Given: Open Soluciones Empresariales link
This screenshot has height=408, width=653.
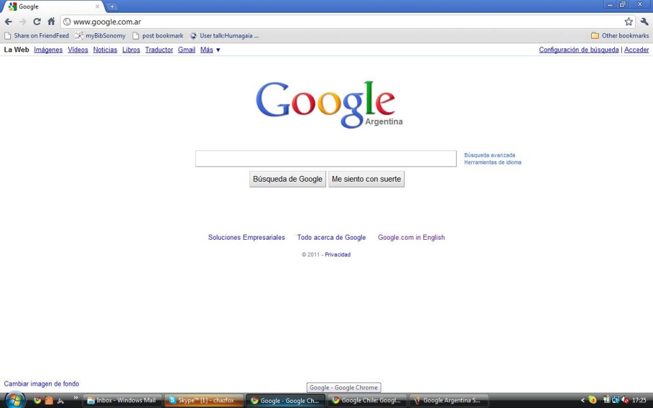Looking at the screenshot, I should pos(247,237).
